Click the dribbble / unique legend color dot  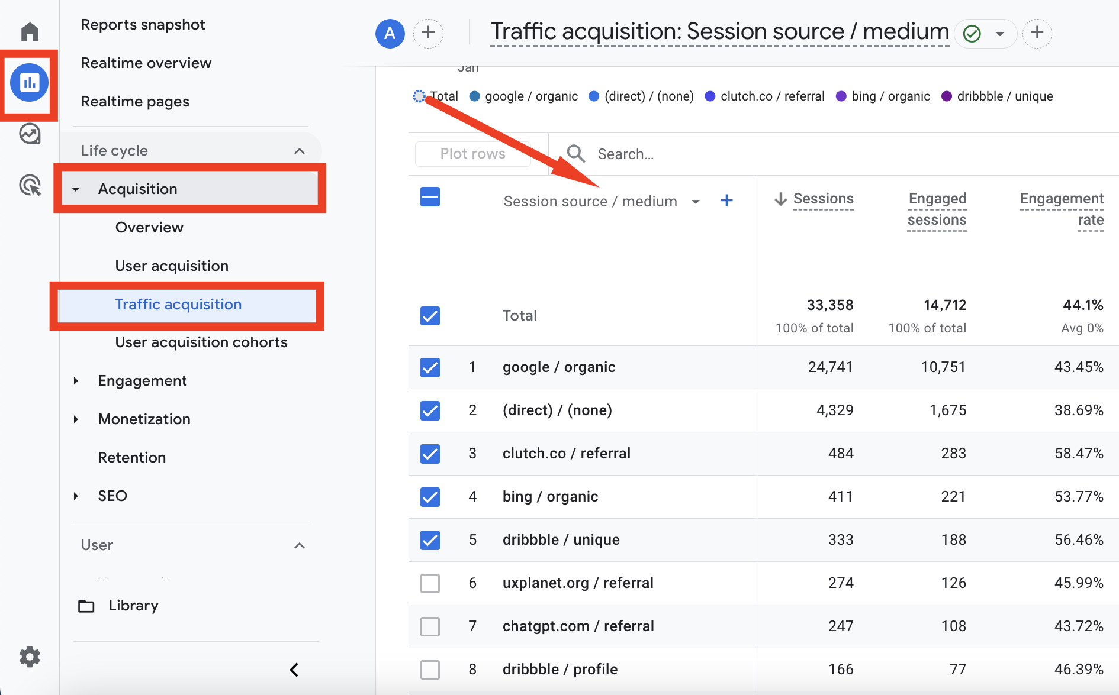click(x=946, y=96)
